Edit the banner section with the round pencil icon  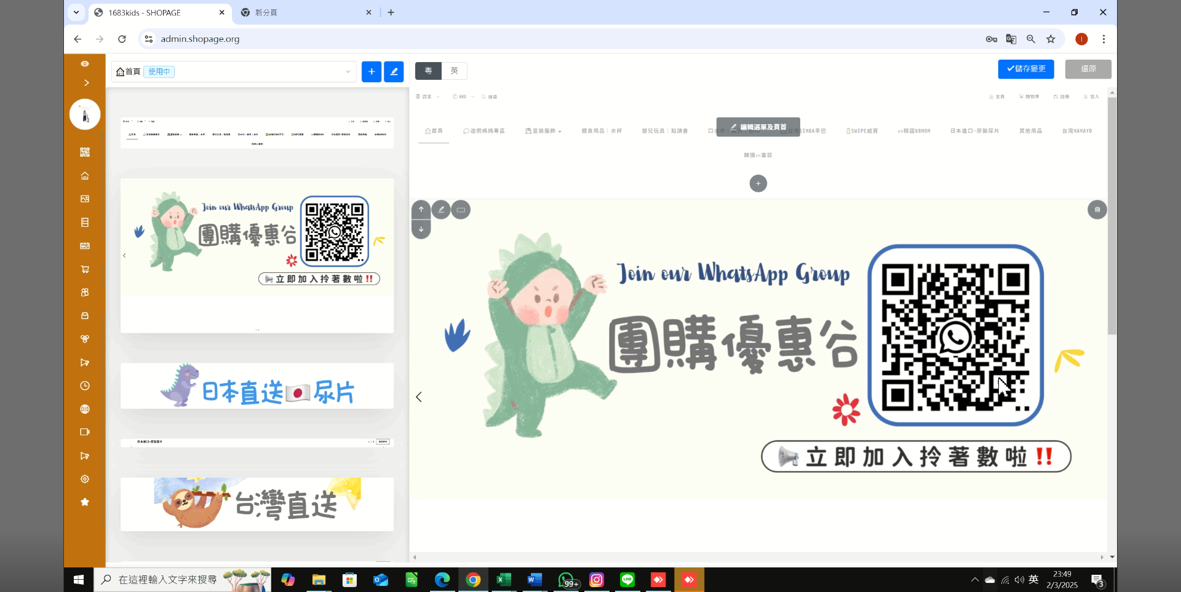pyautogui.click(x=441, y=210)
